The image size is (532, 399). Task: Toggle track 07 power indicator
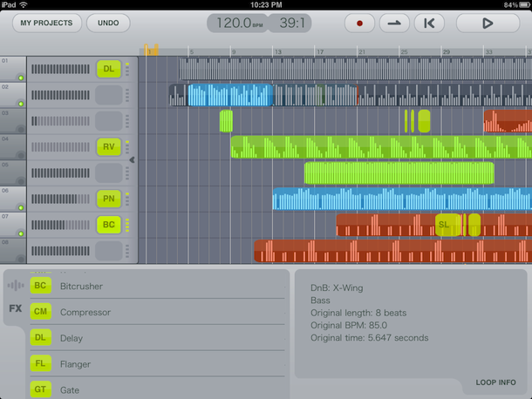(x=22, y=234)
